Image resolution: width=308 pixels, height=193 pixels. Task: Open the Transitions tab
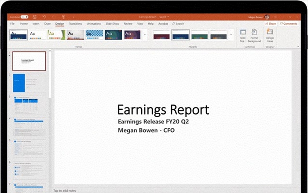click(x=75, y=24)
